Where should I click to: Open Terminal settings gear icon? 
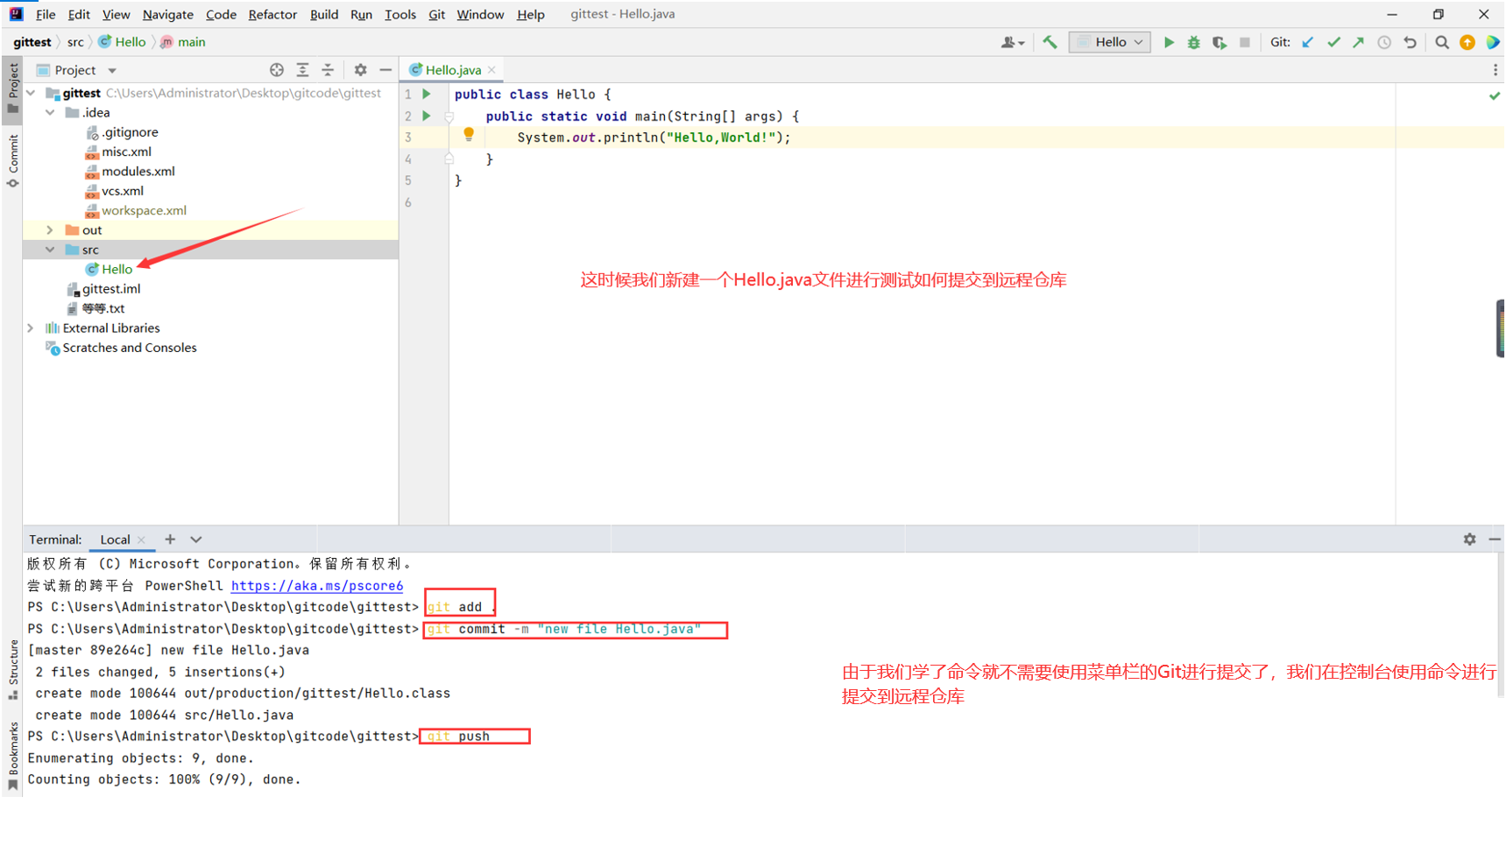[1469, 539]
